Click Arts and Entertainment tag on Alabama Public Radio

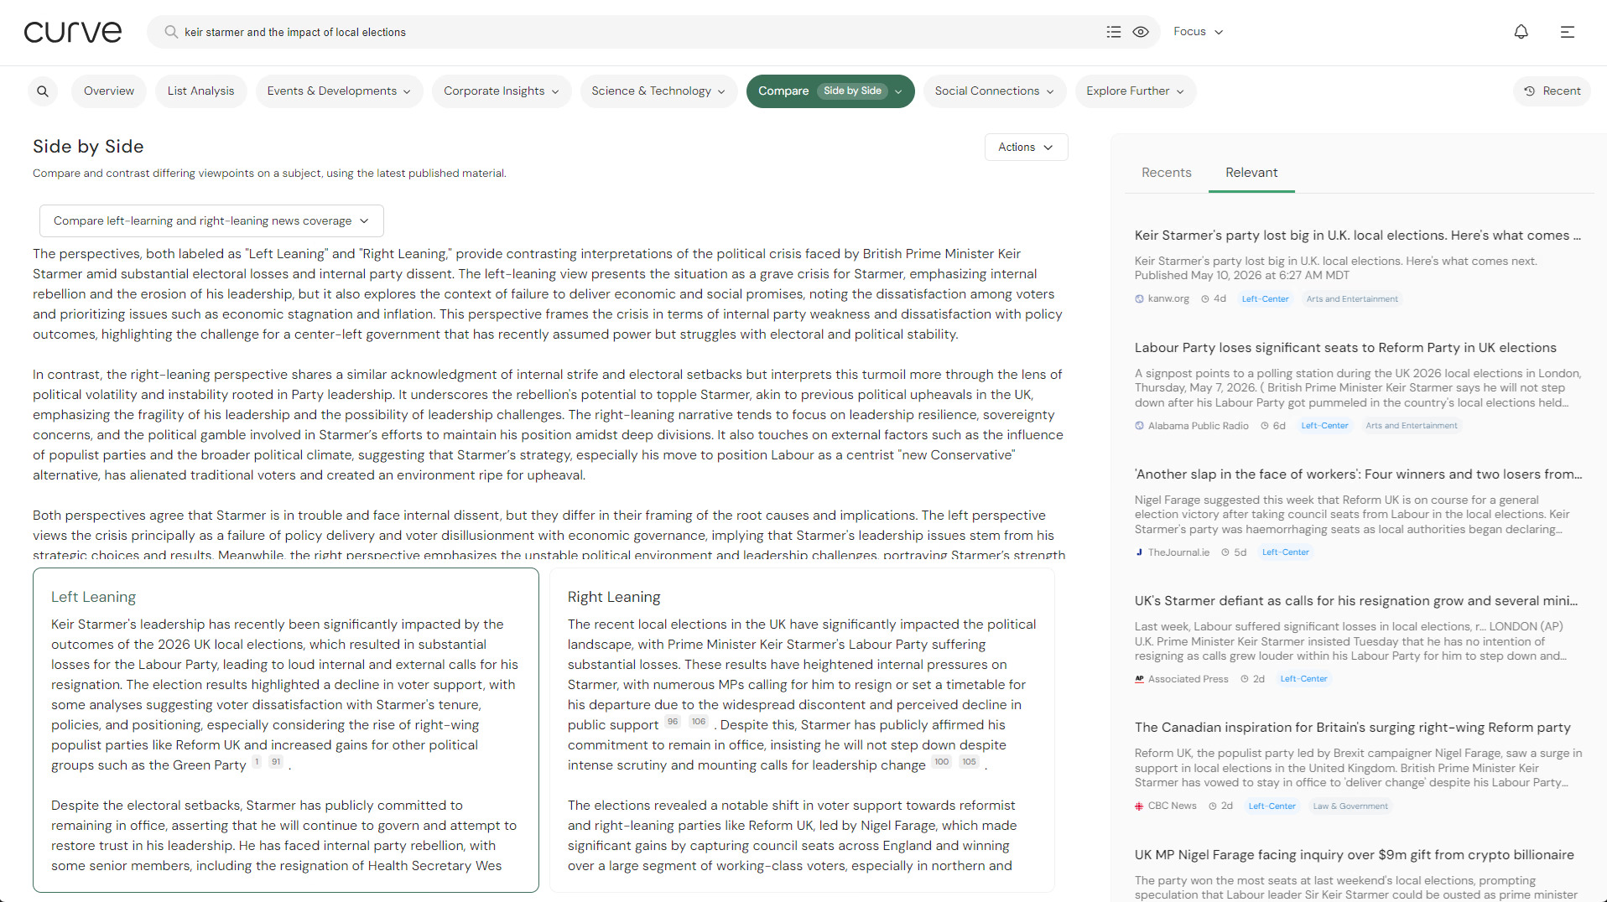[1412, 426]
